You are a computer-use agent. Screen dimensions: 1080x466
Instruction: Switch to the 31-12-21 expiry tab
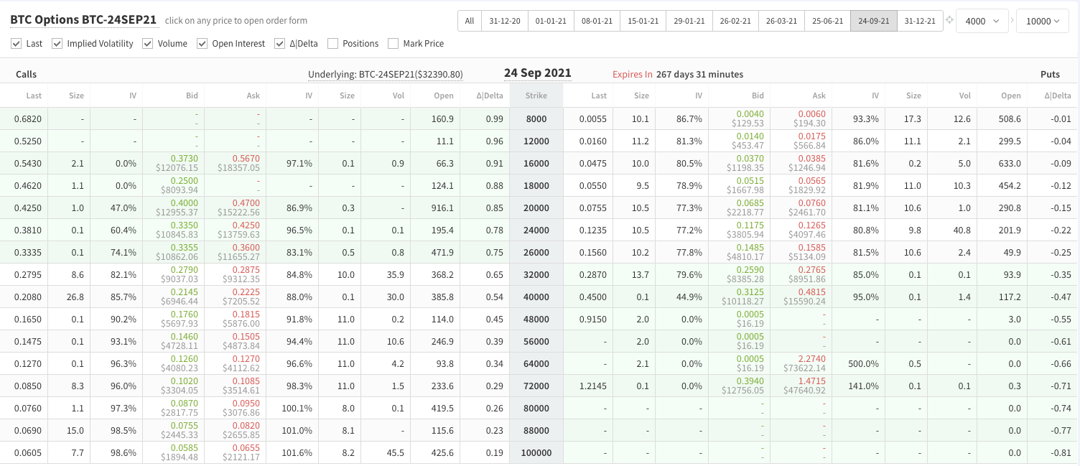click(920, 21)
